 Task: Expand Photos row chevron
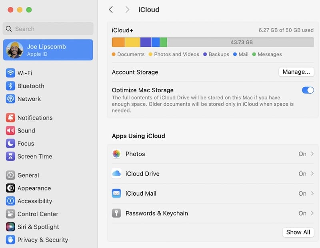[312, 154]
